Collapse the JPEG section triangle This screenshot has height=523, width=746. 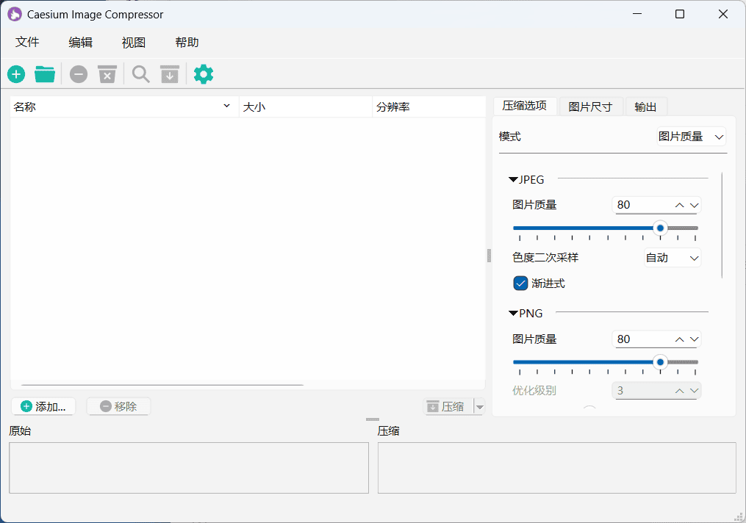tap(513, 180)
